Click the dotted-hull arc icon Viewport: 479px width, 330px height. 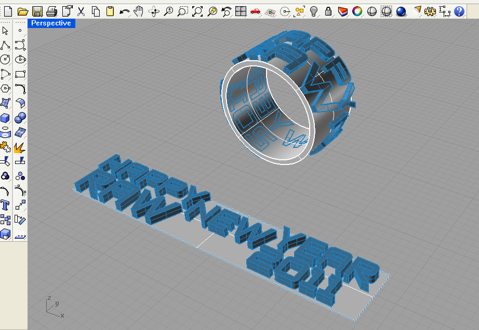[20, 191]
